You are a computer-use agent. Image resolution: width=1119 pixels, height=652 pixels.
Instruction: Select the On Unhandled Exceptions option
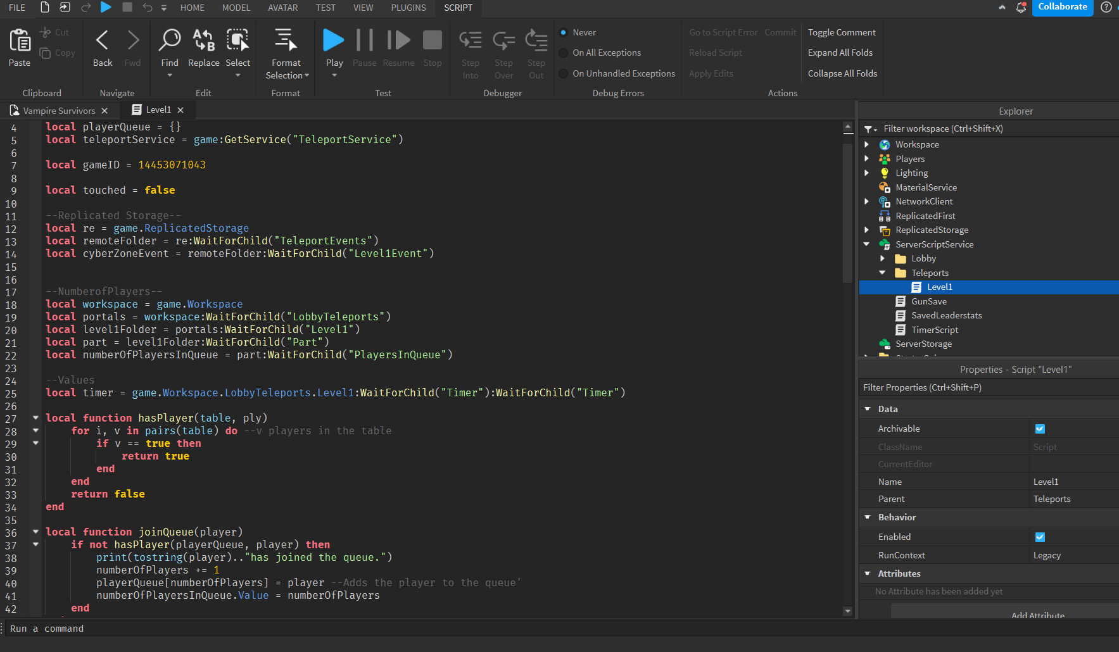point(563,73)
